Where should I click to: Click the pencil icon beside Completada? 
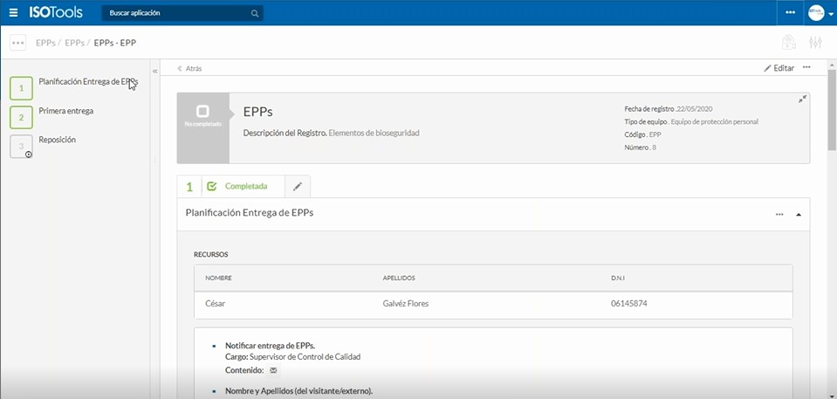pyautogui.click(x=298, y=186)
